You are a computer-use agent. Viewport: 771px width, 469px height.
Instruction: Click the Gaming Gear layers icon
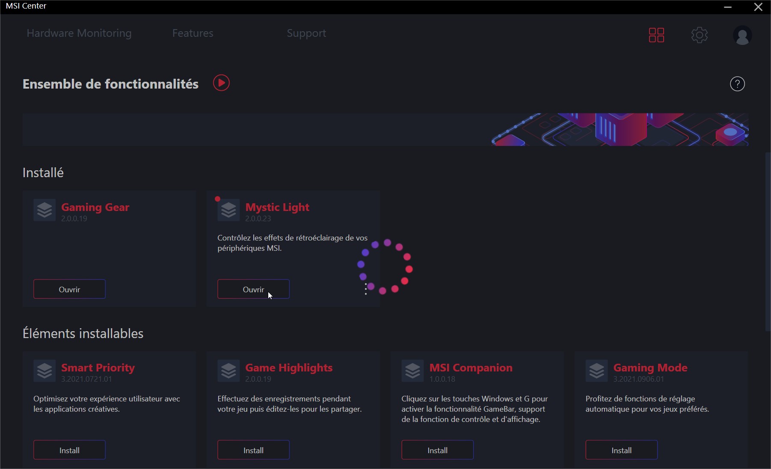(44, 210)
